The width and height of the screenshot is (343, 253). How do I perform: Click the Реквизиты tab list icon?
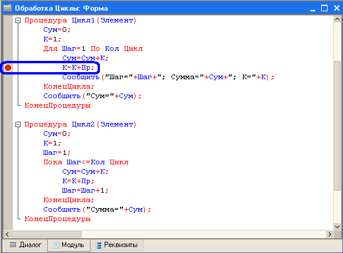(x=99, y=245)
